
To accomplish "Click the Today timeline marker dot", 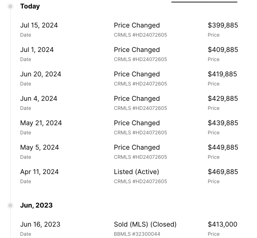I will click(x=10, y=7).
